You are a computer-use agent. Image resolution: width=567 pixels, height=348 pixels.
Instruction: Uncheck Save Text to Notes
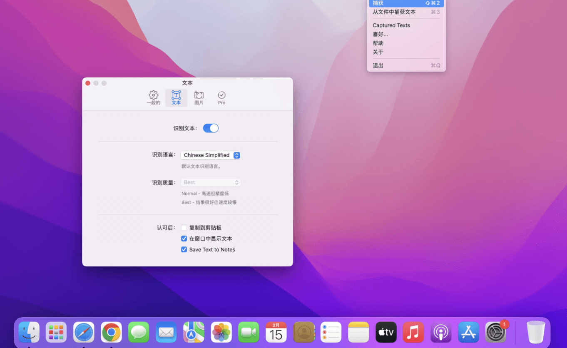click(x=184, y=249)
